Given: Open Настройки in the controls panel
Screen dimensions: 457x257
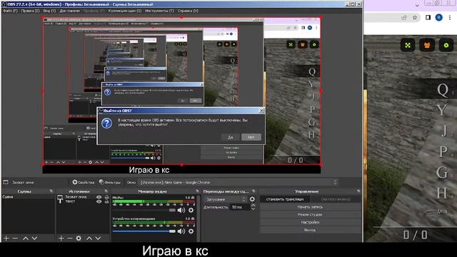Looking at the screenshot, I should (x=310, y=222).
